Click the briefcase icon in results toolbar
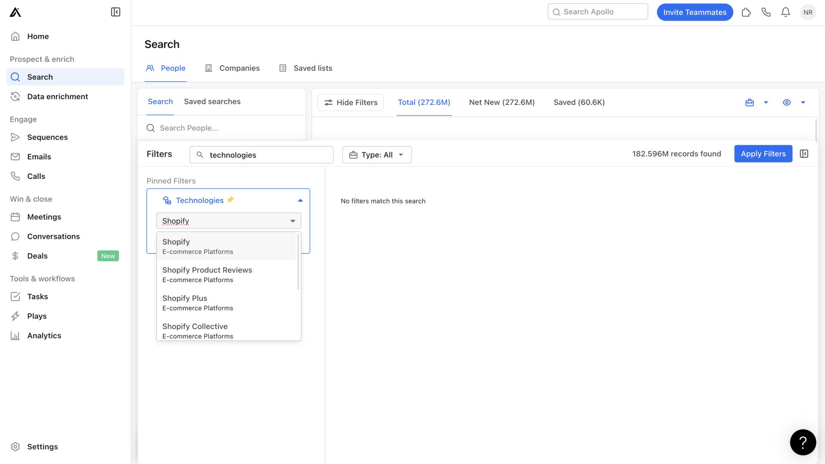This screenshot has height=464, width=825. 750,103
